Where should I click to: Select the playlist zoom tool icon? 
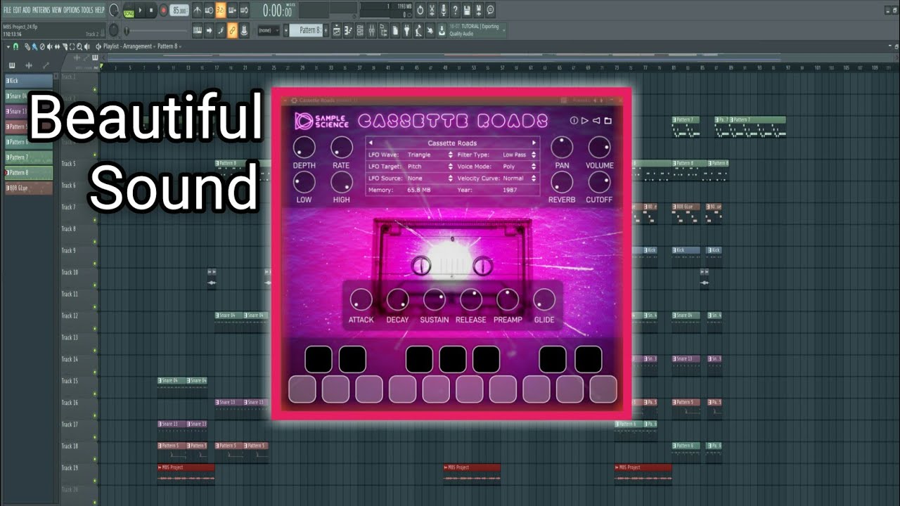79,46
